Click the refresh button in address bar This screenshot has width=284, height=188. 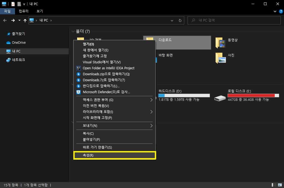pyautogui.click(x=180, y=20)
